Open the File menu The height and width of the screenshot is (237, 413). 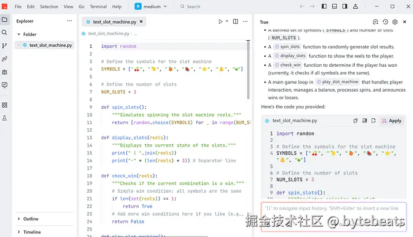tap(18, 7)
